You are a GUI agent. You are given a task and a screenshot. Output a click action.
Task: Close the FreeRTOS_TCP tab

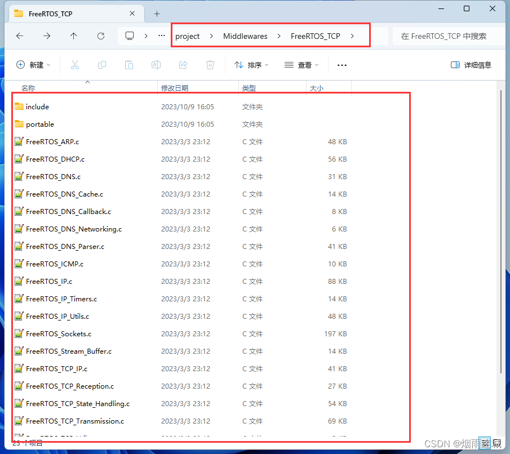pyautogui.click(x=132, y=14)
